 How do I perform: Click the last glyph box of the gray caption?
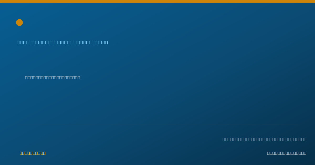[x=305, y=139]
